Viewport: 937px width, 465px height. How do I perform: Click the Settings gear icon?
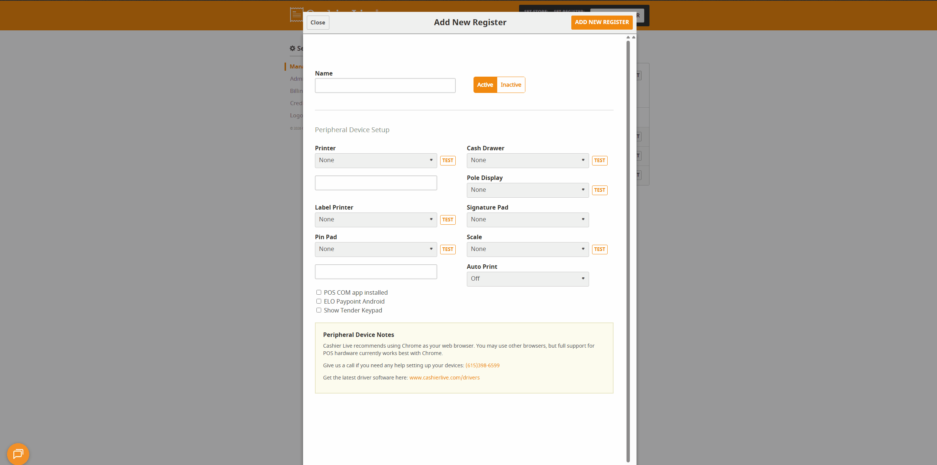292,48
